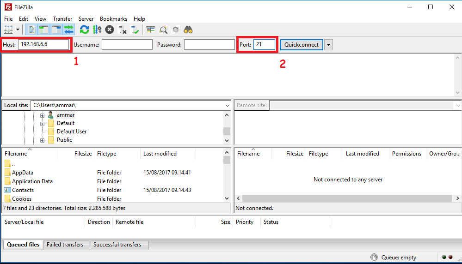Toggle synchronized browsing icon

(176, 30)
